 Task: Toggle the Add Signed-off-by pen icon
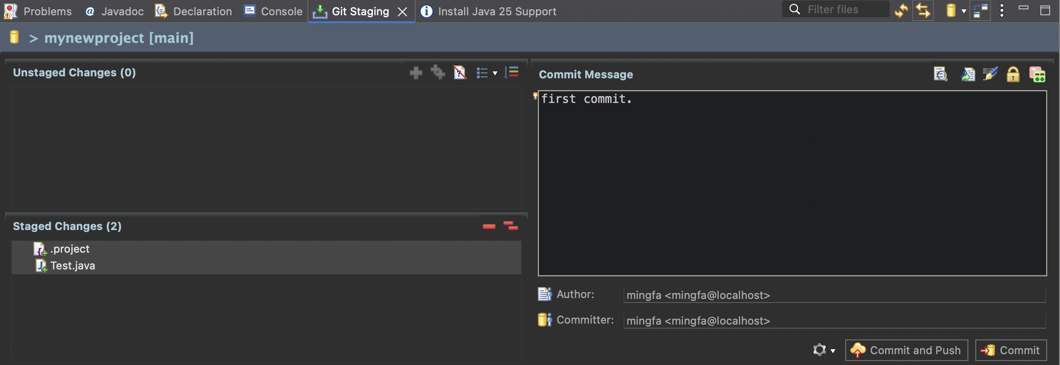tap(990, 74)
